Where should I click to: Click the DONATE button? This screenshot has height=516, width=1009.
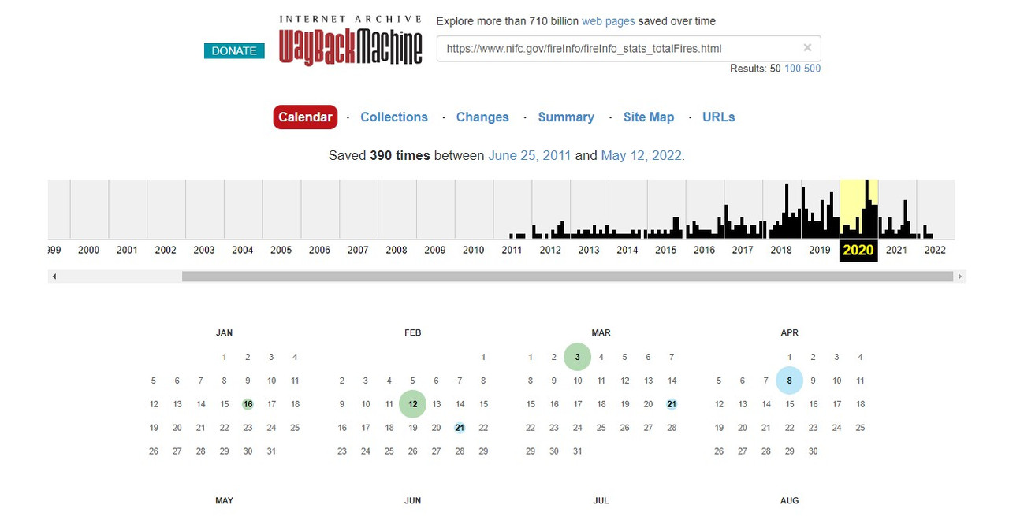[234, 50]
